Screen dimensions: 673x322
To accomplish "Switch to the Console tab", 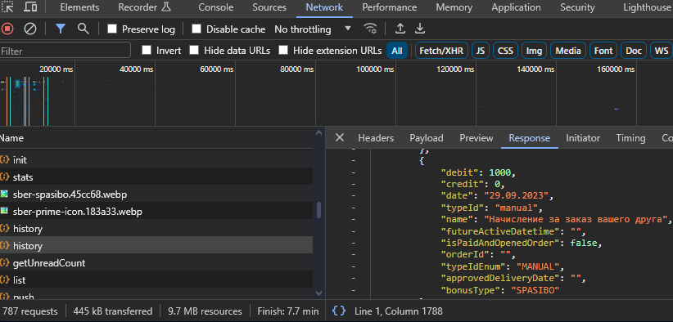I will pyautogui.click(x=216, y=7).
